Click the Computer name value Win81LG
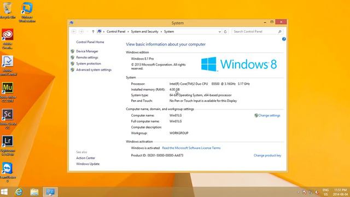This screenshot has width=350, height=197. [x=176, y=115]
